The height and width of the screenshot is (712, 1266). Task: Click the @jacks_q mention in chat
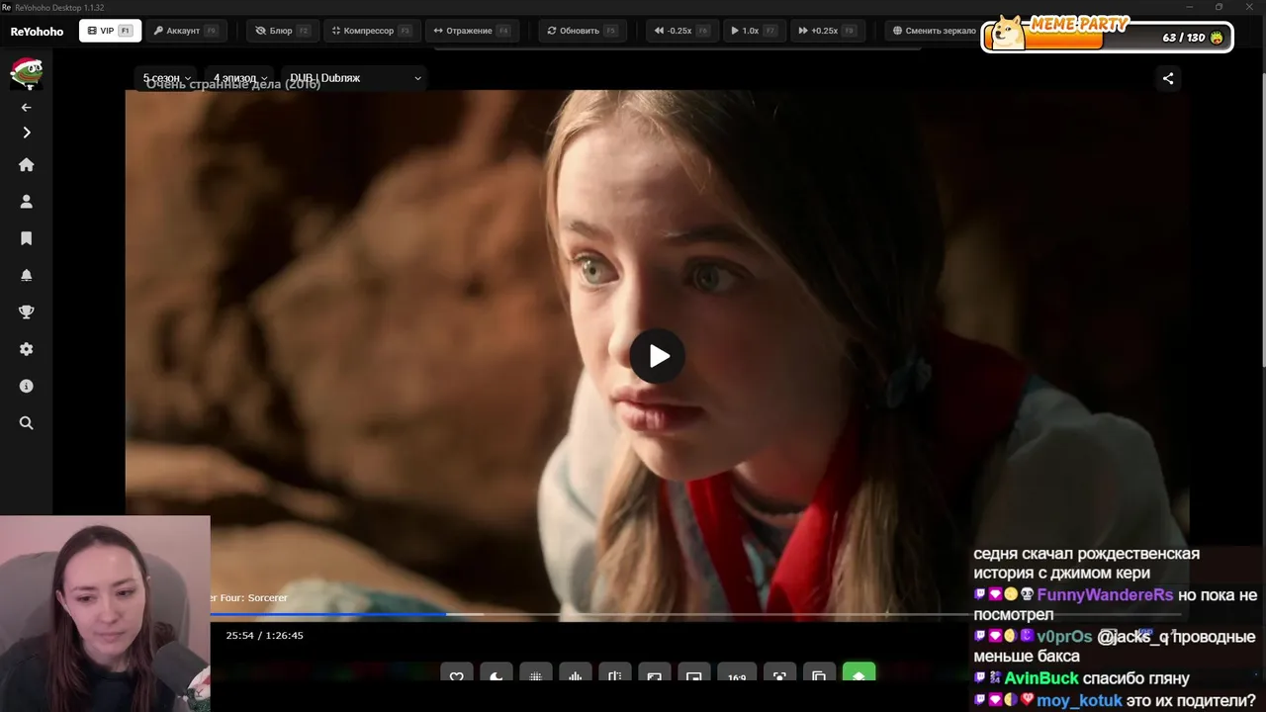[x=1133, y=637]
